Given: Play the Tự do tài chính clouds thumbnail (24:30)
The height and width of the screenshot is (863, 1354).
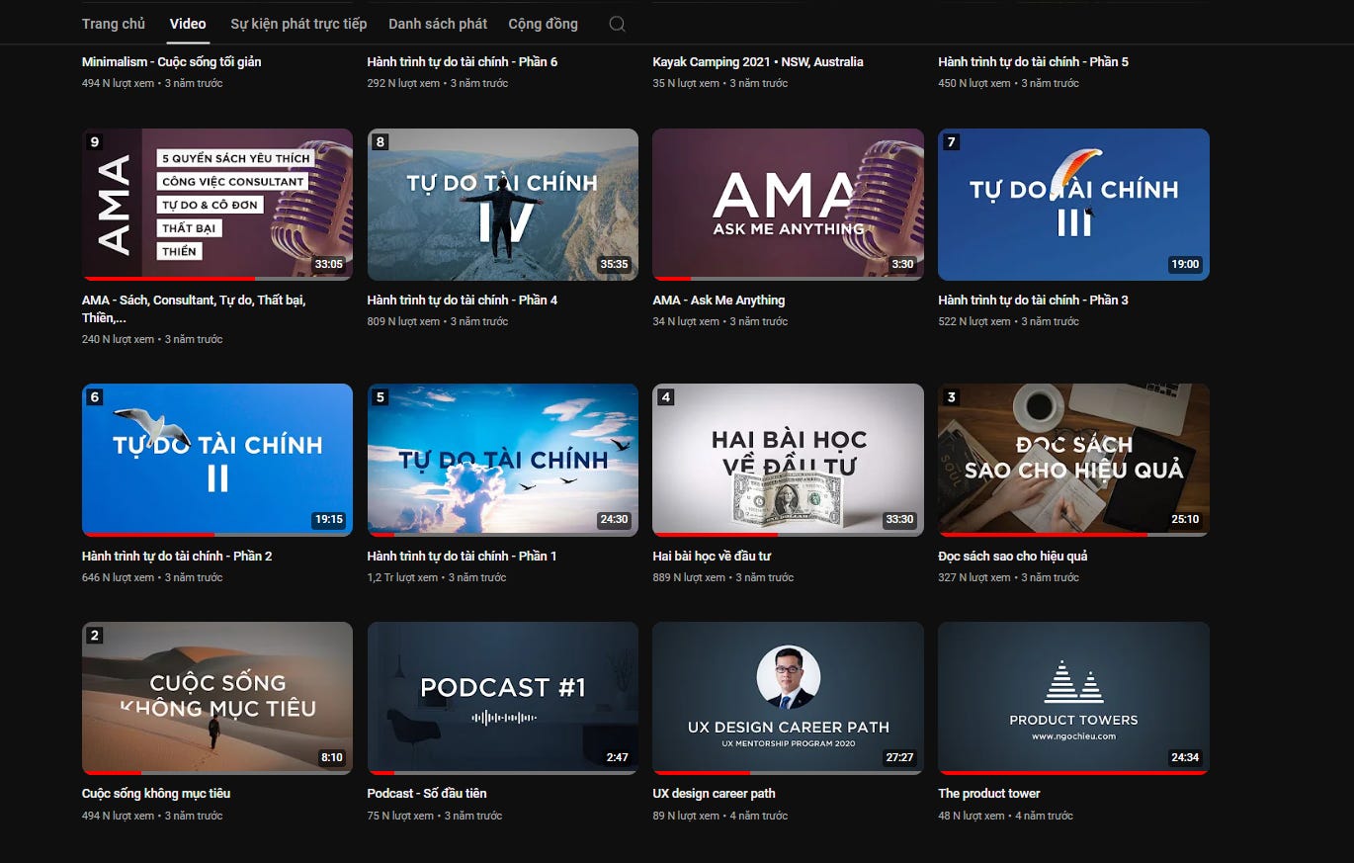Looking at the screenshot, I should (503, 460).
